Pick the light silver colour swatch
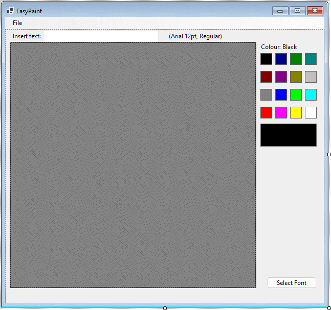Image resolution: width=331 pixels, height=310 pixels. [311, 77]
